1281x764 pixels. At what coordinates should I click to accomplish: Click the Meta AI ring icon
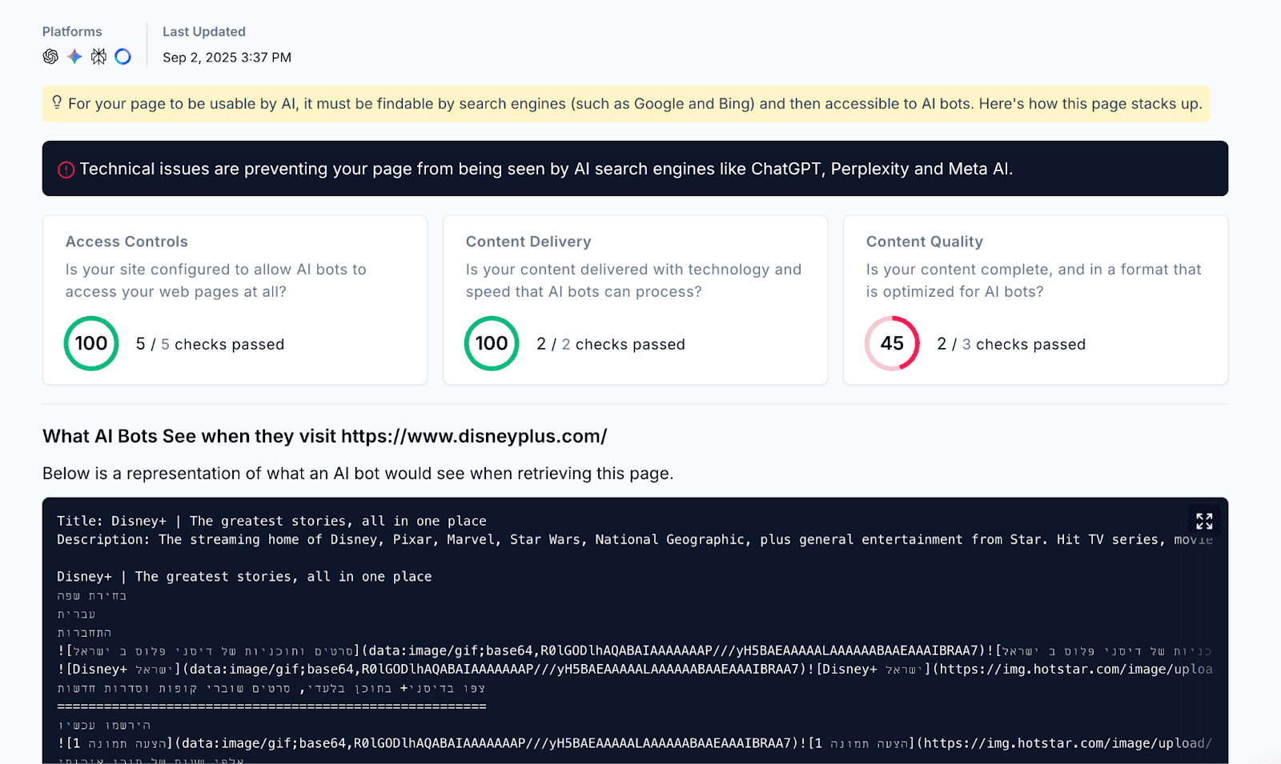coord(122,57)
